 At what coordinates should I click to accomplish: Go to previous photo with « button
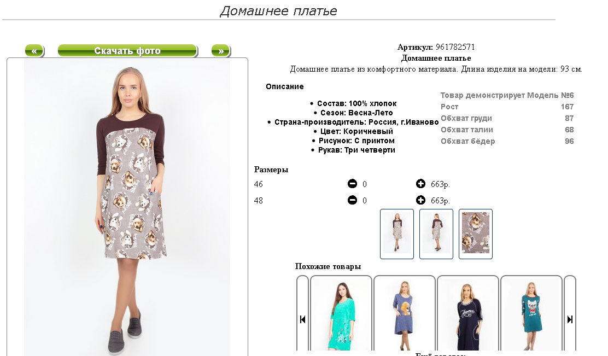tap(34, 51)
